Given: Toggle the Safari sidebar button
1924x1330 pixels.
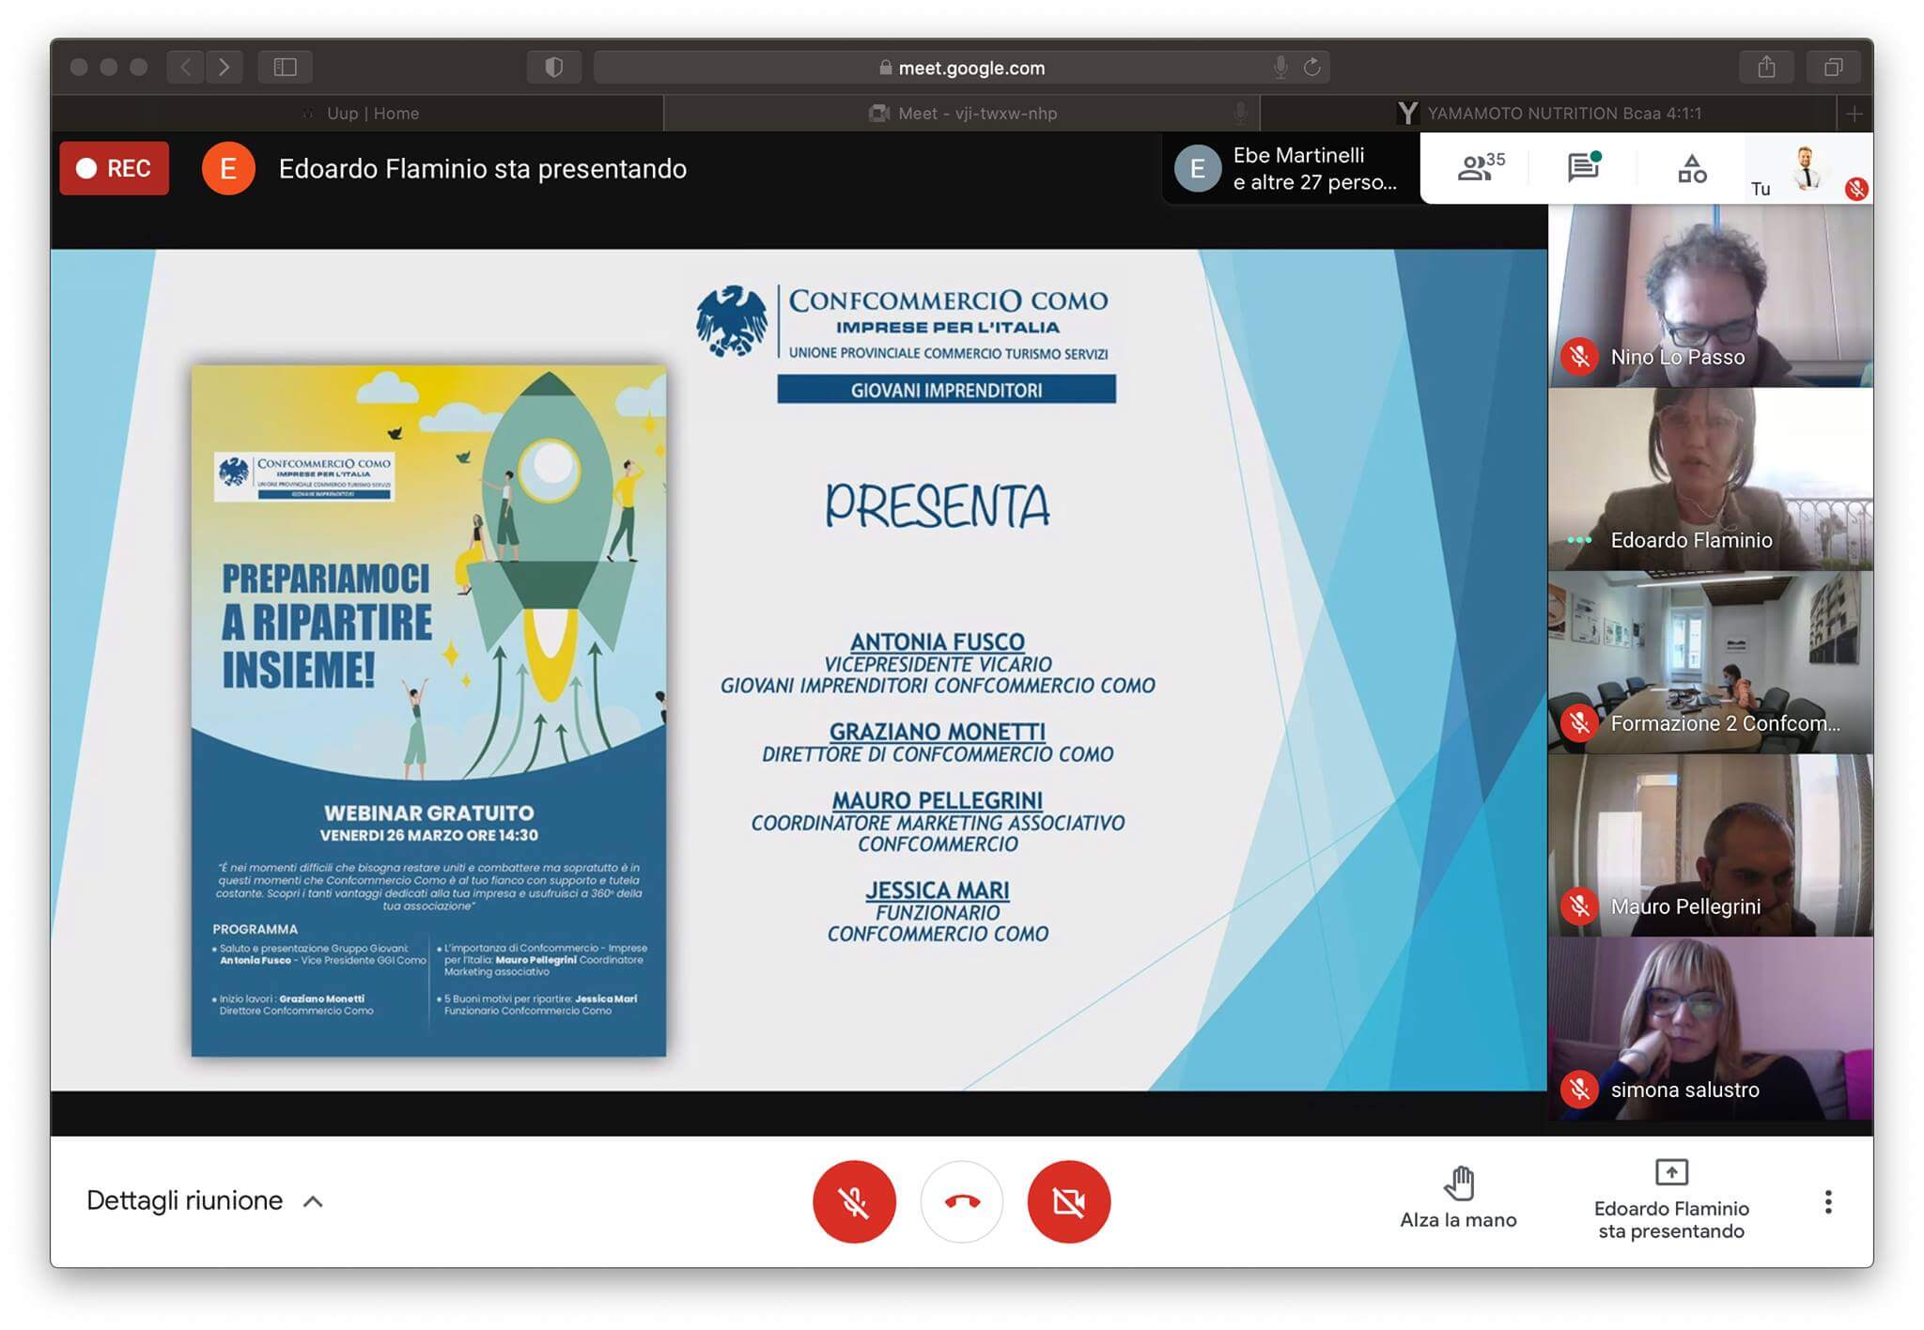Looking at the screenshot, I should click(x=285, y=67).
